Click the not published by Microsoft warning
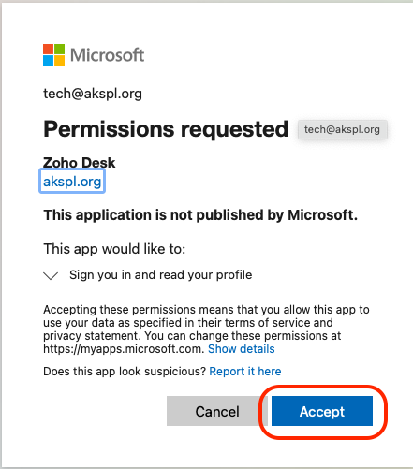Screen dimensions: 413x469 point(200,215)
